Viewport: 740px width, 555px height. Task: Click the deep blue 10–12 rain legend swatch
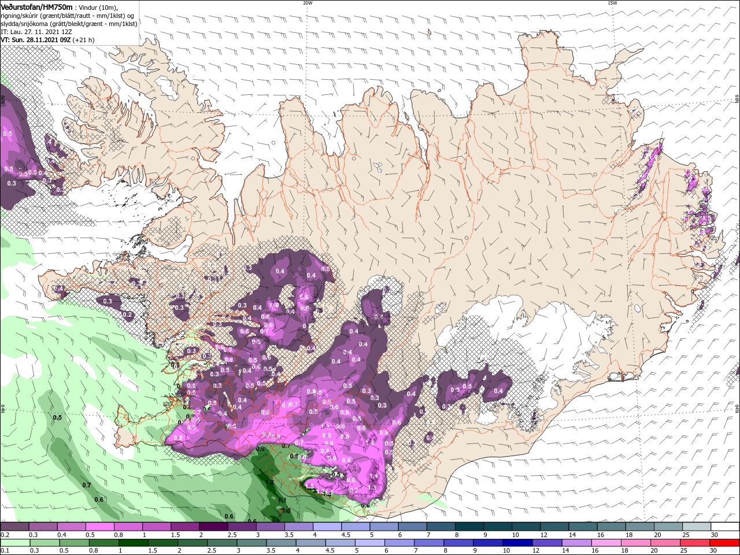(x=517, y=543)
